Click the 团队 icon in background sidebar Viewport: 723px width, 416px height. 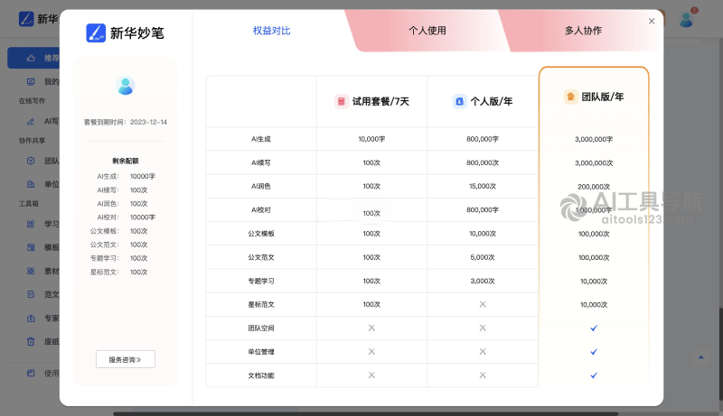coord(31,161)
